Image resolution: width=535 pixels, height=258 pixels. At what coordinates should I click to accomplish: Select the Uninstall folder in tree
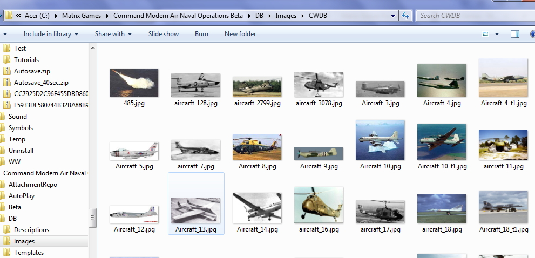click(21, 151)
